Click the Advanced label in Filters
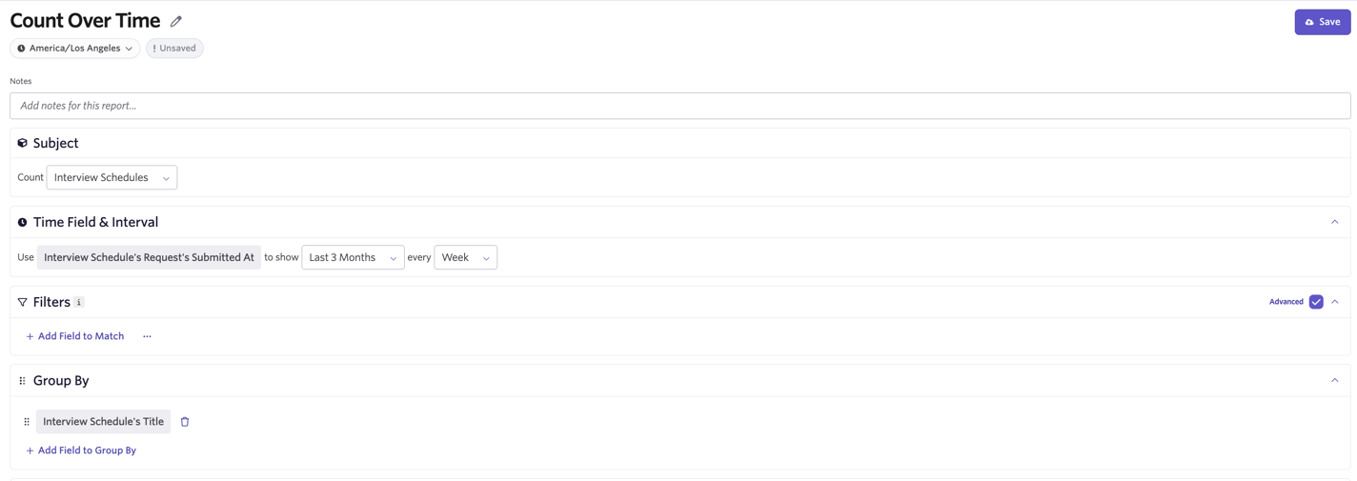The width and height of the screenshot is (1357, 481). click(1286, 302)
